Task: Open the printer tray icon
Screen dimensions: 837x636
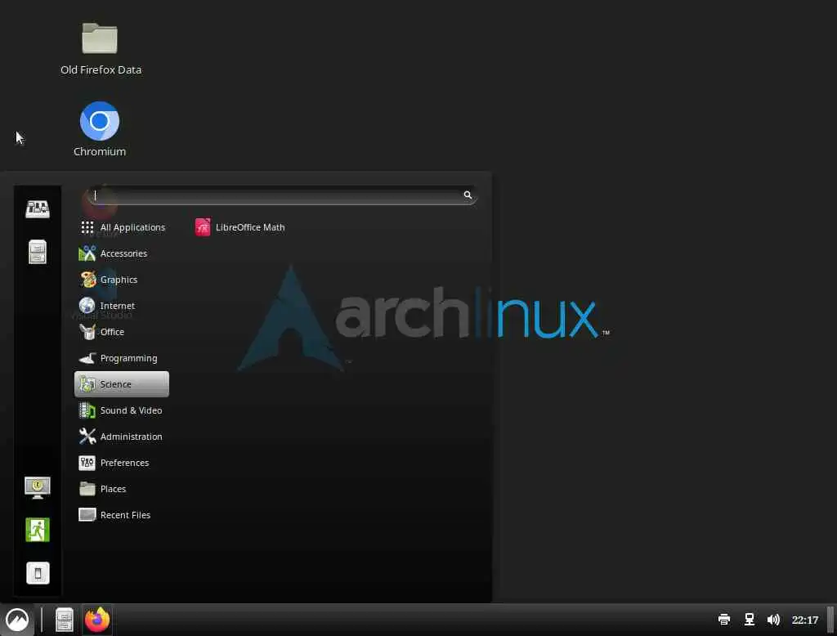Action: tap(724, 620)
